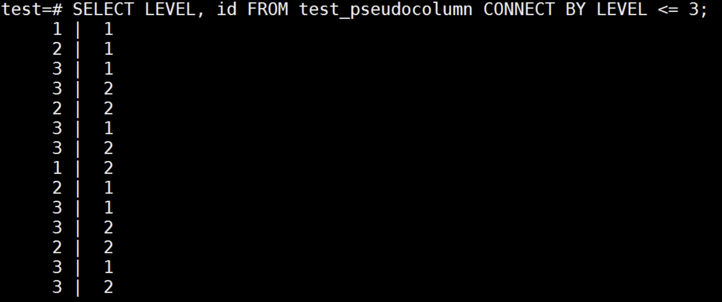Click the <= operator in the query

(668, 10)
